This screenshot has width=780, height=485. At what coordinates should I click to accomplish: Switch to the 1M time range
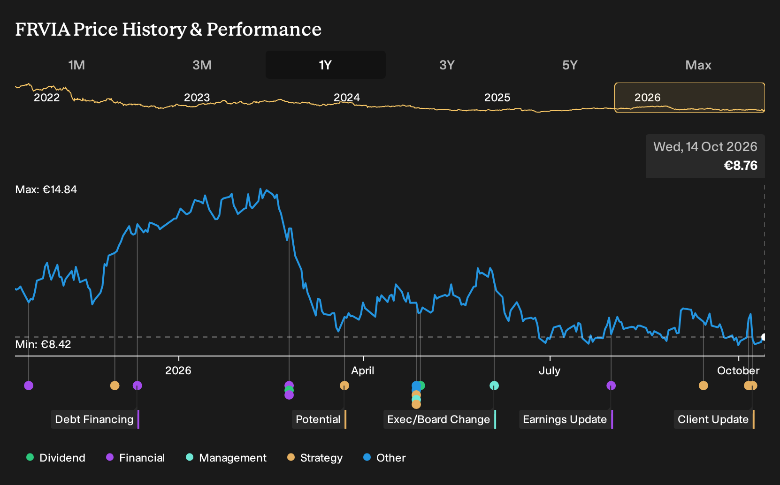click(76, 65)
